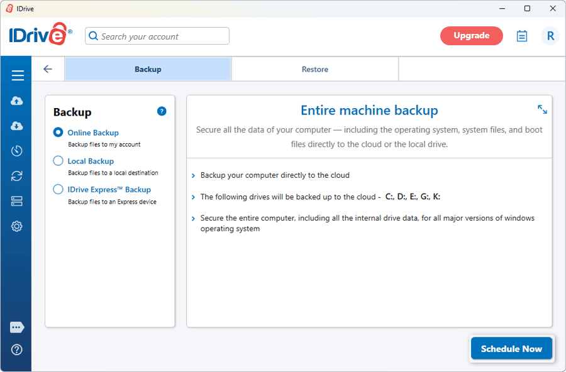Viewport: 566px width, 372px height.
Task: Open the hamburger menu in sidebar
Action: (18, 75)
